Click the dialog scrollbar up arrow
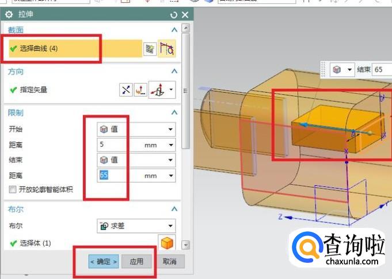 click(185, 28)
